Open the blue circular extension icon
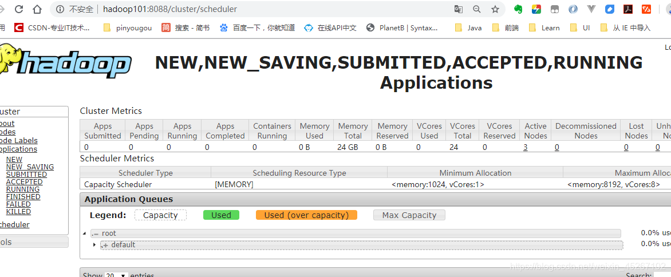 (573, 9)
